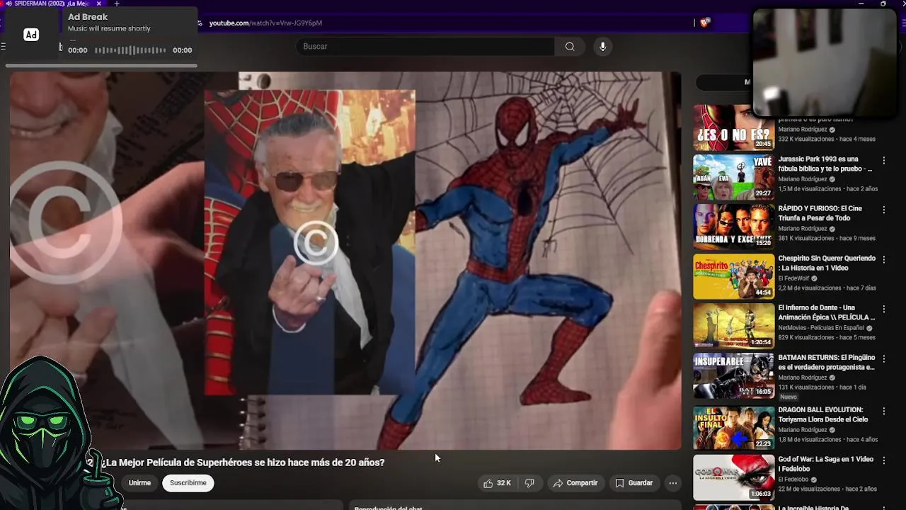
Task: Save video with Guardar button
Action: (x=634, y=483)
